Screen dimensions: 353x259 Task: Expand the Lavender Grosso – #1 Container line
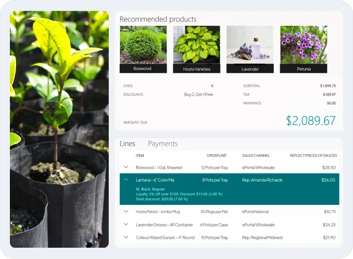[126, 224]
